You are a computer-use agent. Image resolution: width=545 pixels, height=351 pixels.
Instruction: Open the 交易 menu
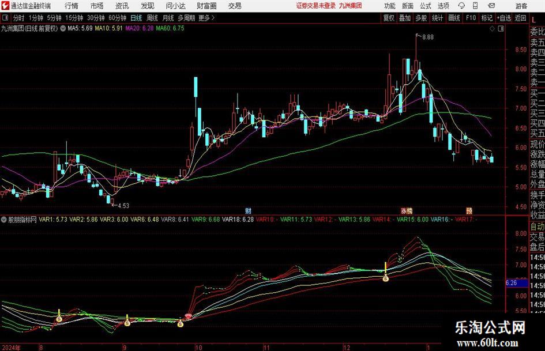pyautogui.click(x=235, y=6)
